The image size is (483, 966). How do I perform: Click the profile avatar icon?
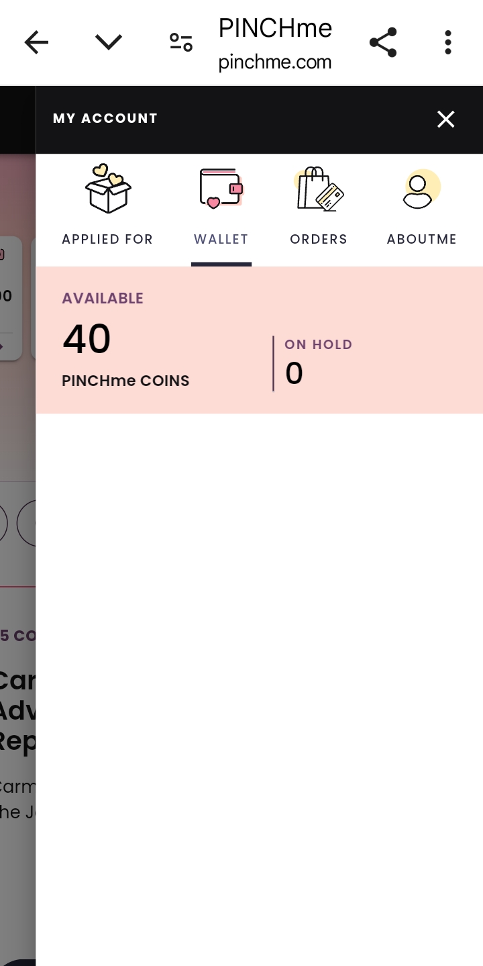421,189
